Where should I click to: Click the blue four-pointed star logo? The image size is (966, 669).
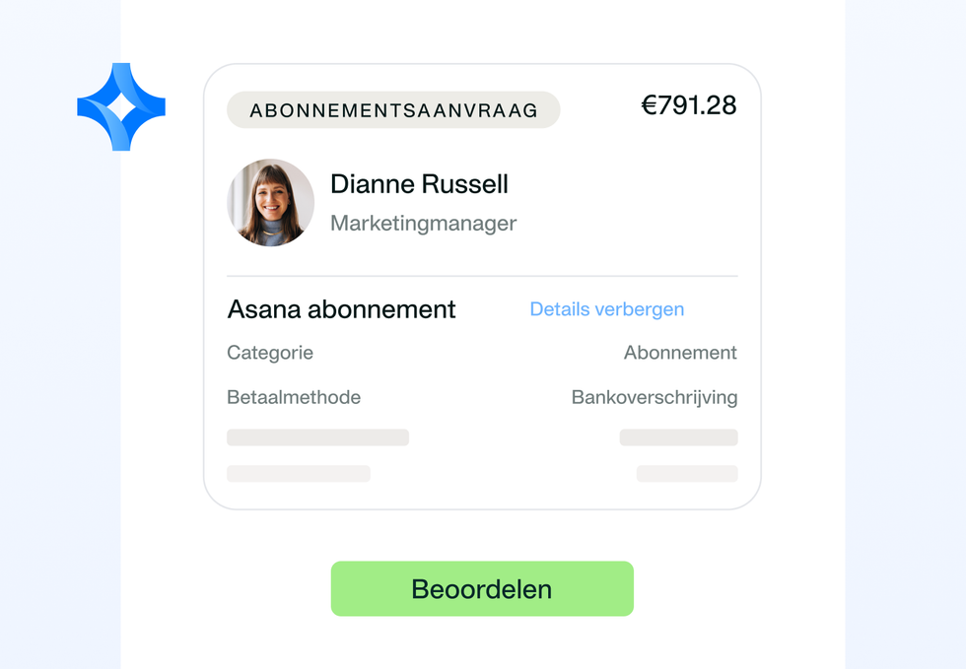point(121,106)
